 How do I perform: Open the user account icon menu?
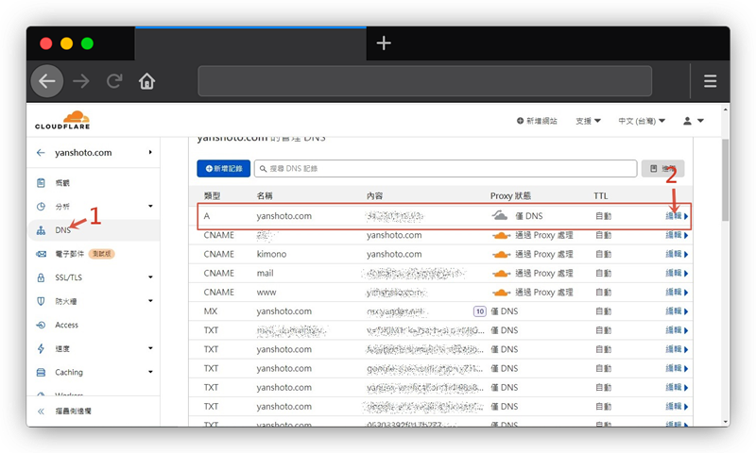point(694,121)
